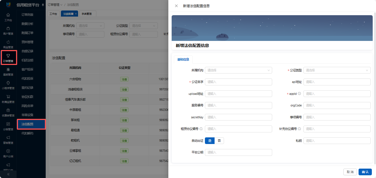Select the 基础信息 tab

(183, 59)
